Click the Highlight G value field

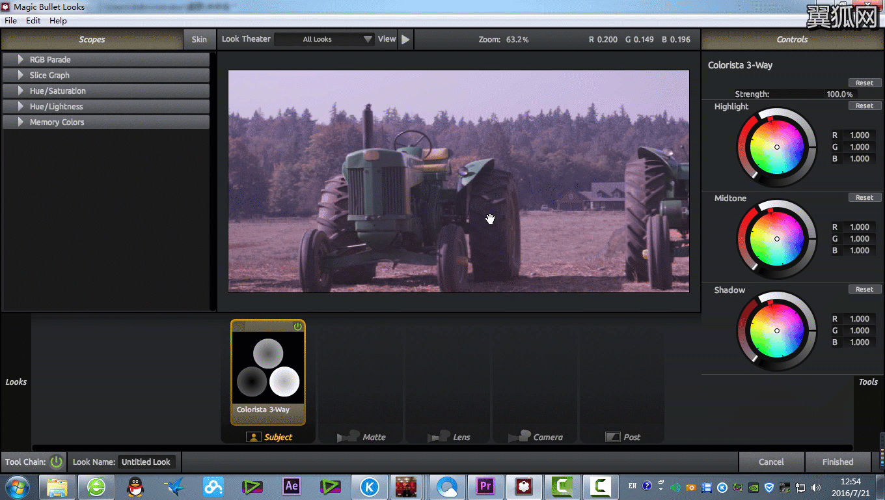pyautogui.click(x=858, y=147)
